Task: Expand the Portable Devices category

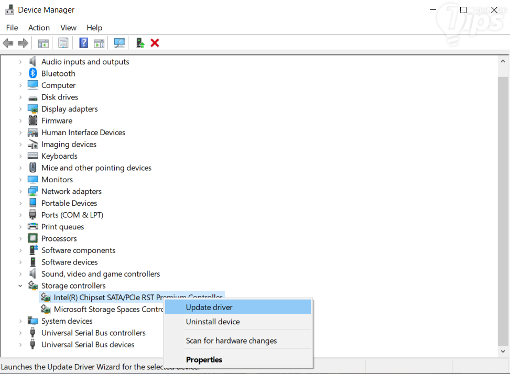Action: pyautogui.click(x=20, y=203)
